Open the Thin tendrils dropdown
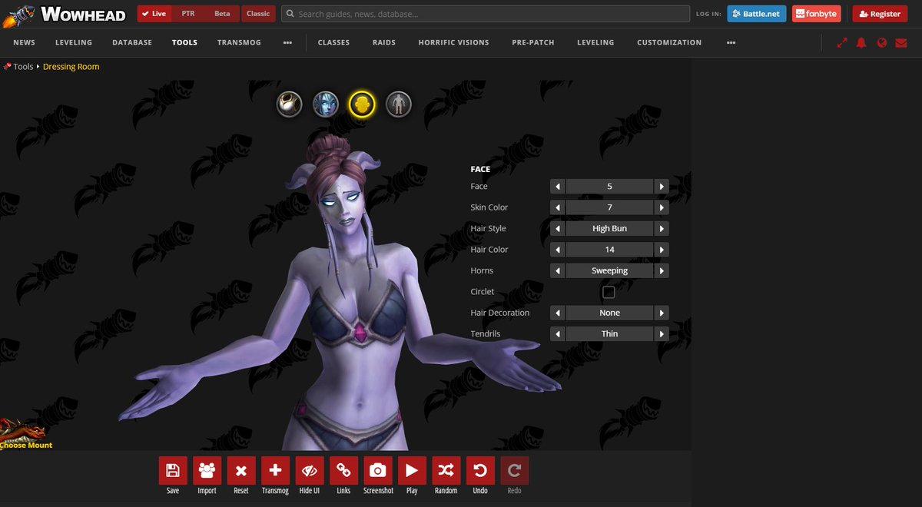 609,334
